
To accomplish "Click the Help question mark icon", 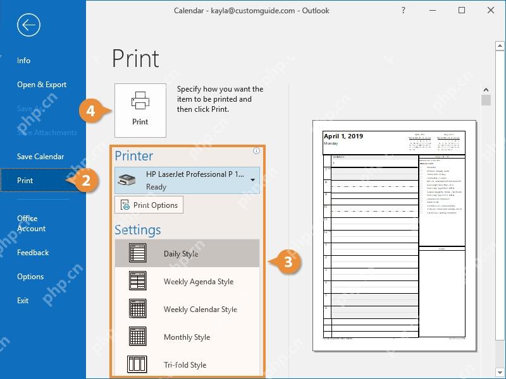I will pyautogui.click(x=403, y=10).
